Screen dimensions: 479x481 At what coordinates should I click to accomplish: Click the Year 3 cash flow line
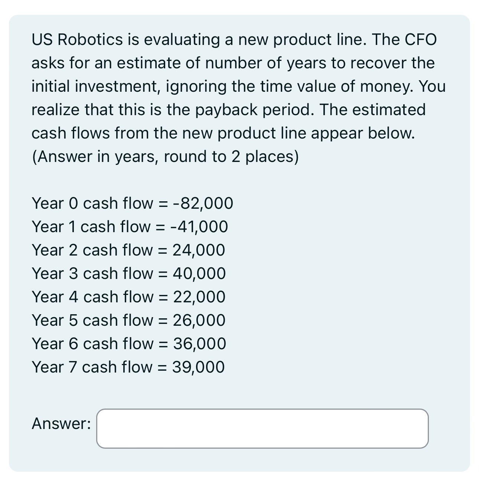128,274
